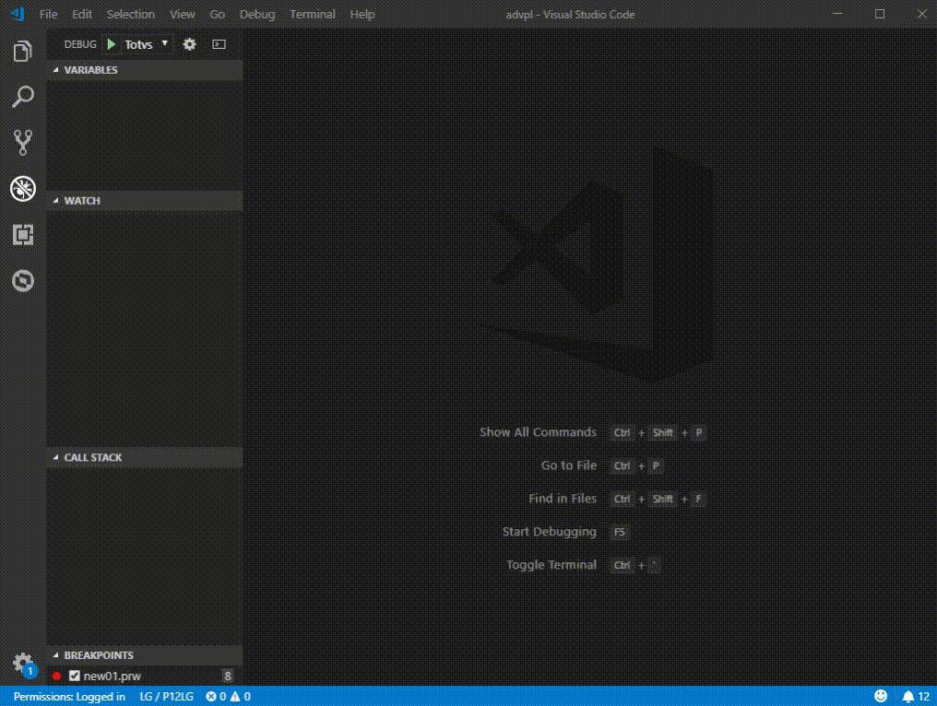
Task: Click Permissions: Logged in status item
Action: (69, 697)
